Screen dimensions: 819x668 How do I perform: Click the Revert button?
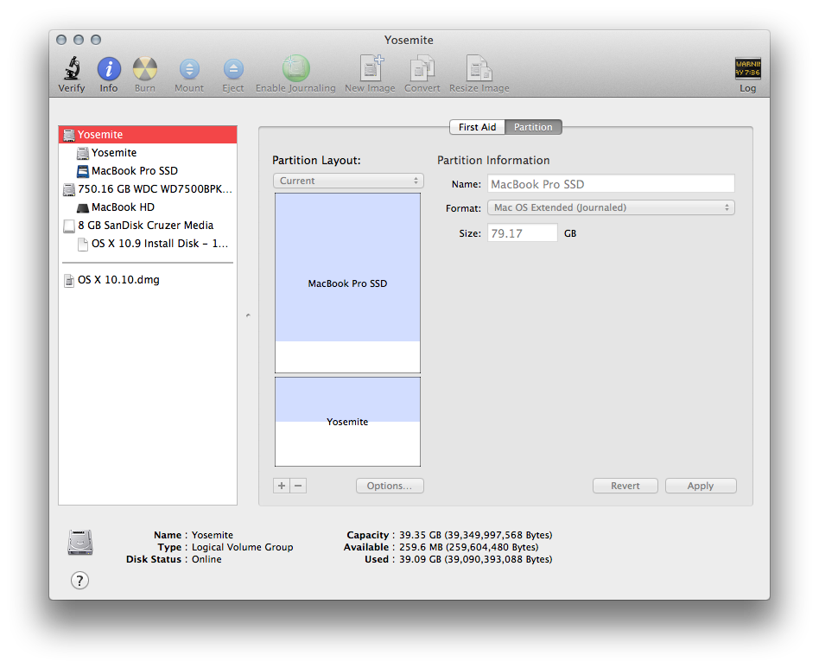pyautogui.click(x=625, y=486)
